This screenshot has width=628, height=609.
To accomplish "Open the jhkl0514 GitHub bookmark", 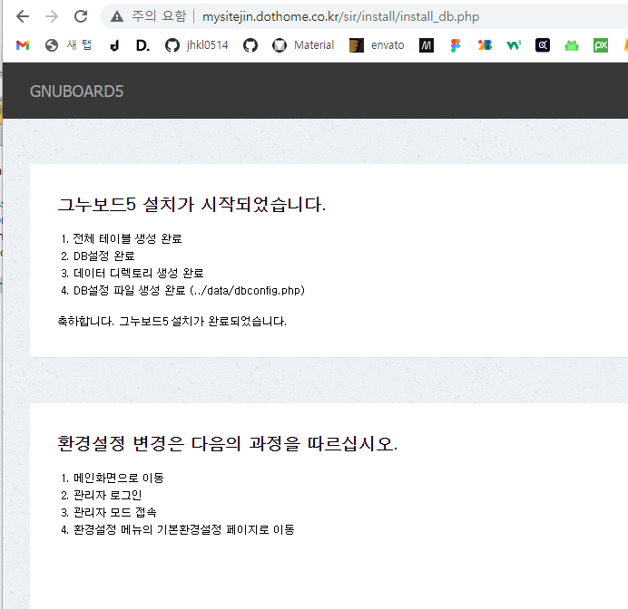I will click(x=197, y=45).
